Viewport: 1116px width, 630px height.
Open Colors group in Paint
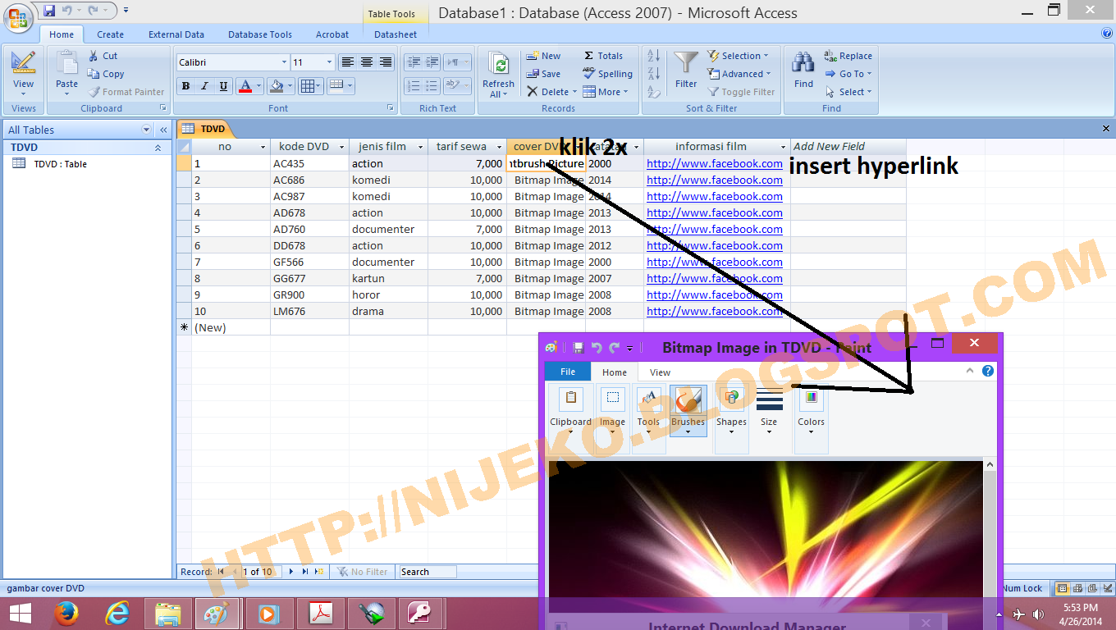(x=811, y=410)
